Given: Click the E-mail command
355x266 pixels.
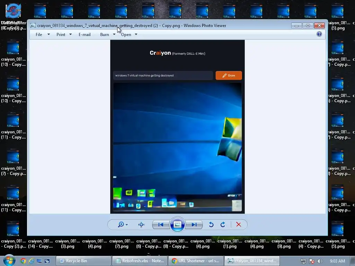Looking at the screenshot, I should click(x=85, y=35).
